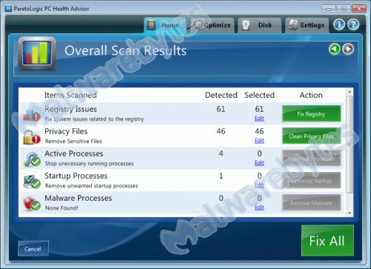Click the Fix All button

point(327,241)
